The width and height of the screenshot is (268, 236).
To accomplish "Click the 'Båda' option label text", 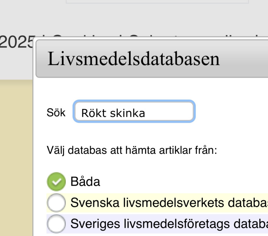I will click(85, 182).
